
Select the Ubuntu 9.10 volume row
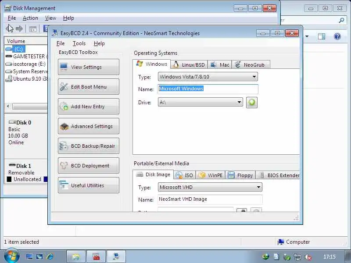(x=26, y=79)
